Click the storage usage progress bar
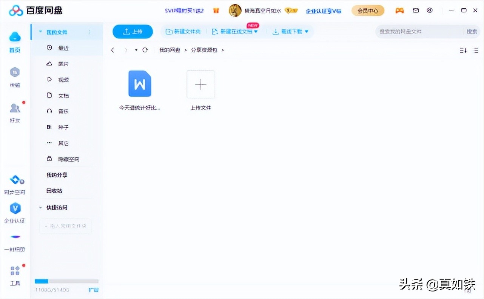Screen dimensions: 484x299 pyautogui.click(x=66, y=281)
